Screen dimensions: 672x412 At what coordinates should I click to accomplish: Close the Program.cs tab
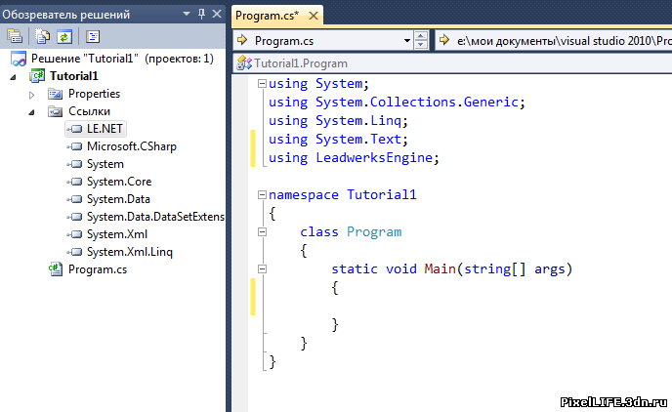point(314,16)
